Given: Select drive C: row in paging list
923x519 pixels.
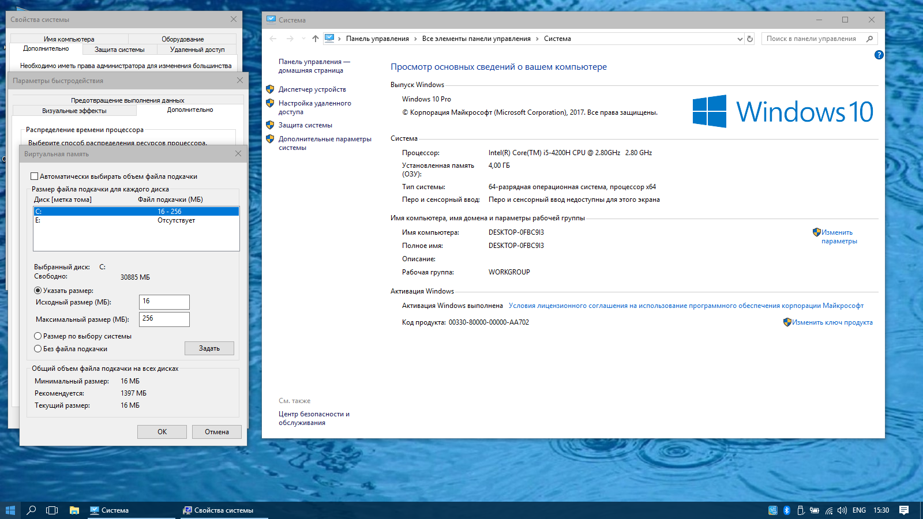Looking at the screenshot, I should tap(136, 212).
